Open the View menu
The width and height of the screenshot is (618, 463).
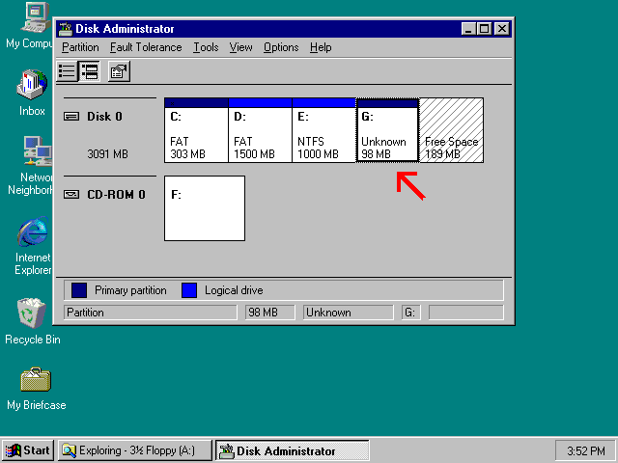240,47
